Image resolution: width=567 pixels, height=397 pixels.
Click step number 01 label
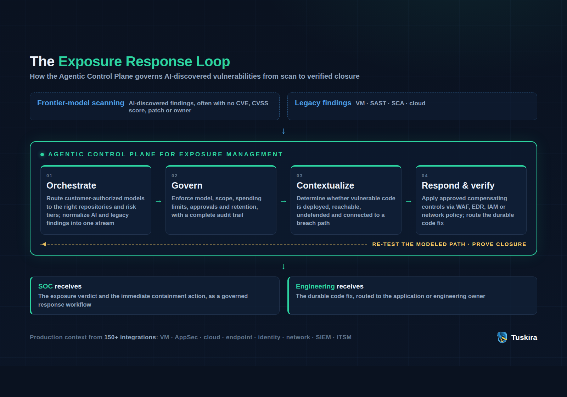tap(49, 176)
